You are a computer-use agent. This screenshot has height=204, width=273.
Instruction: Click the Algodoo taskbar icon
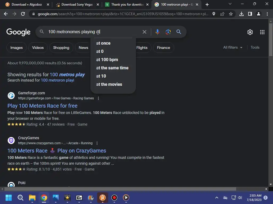click(x=103, y=198)
